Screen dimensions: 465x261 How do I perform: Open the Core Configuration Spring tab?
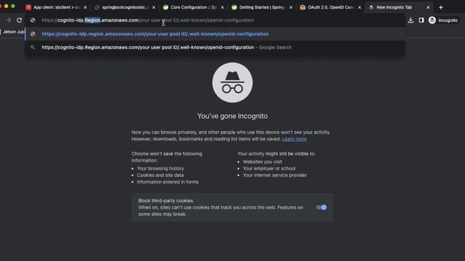point(193,7)
